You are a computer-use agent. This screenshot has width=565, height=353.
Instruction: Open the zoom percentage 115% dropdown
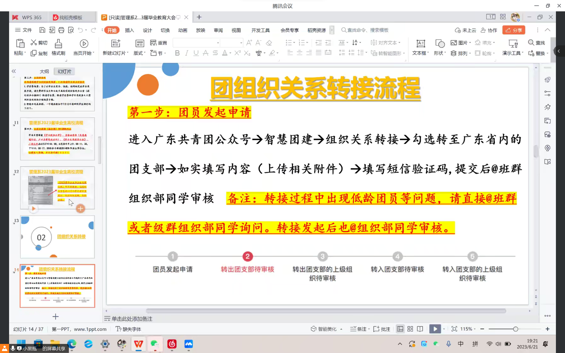pyautogui.click(x=474, y=329)
